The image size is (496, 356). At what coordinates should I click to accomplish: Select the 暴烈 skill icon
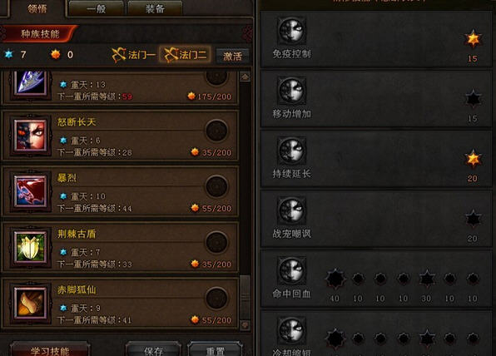click(x=30, y=191)
